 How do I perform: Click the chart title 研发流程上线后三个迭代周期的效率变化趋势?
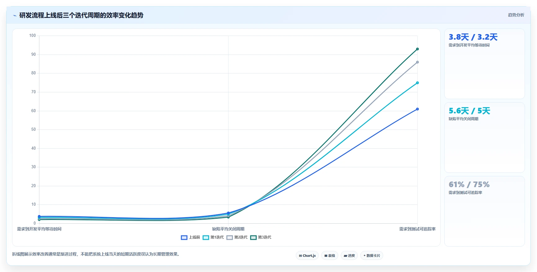81,15
